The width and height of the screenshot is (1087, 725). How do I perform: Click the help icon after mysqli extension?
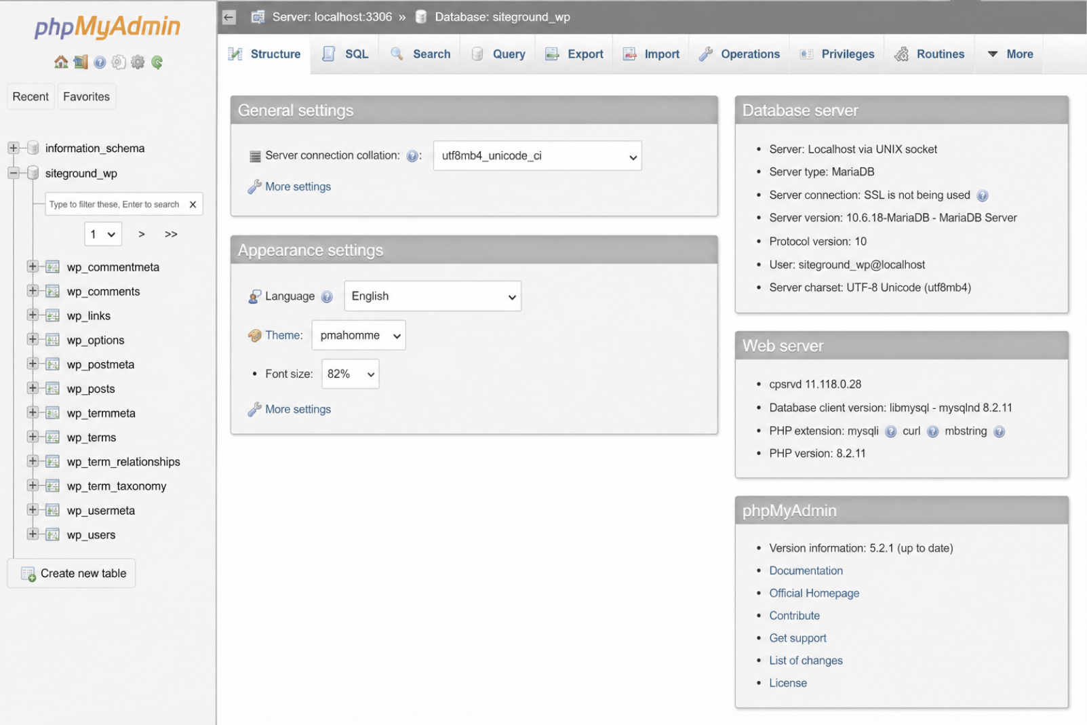[x=890, y=431]
